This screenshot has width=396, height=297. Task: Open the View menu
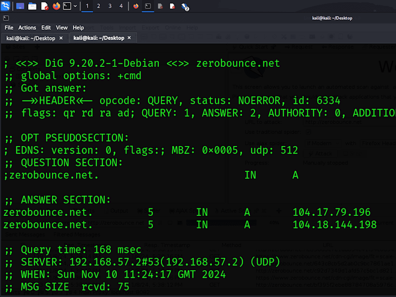(x=61, y=28)
